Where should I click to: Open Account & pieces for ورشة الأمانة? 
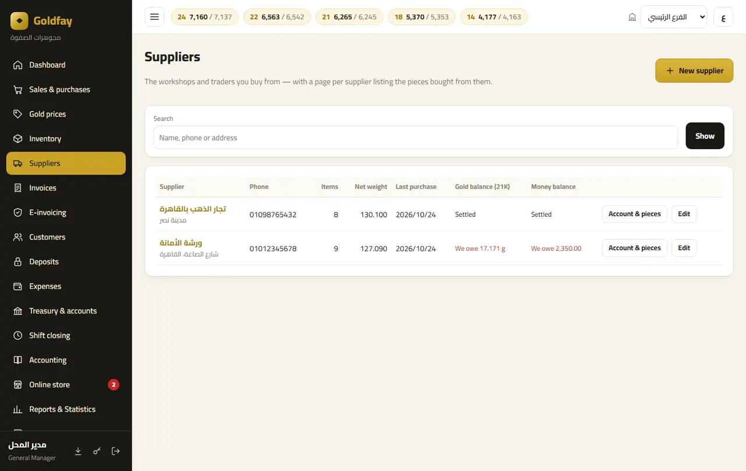pos(635,248)
